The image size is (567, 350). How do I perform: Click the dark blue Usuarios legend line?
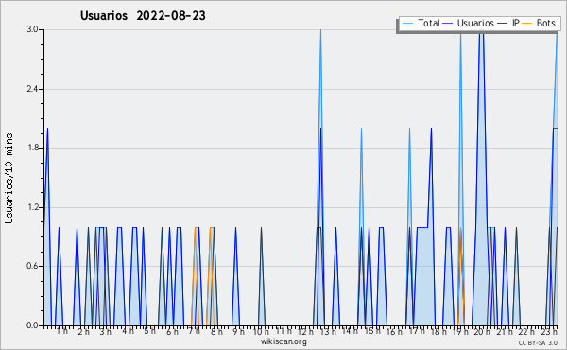tap(448, 24)
